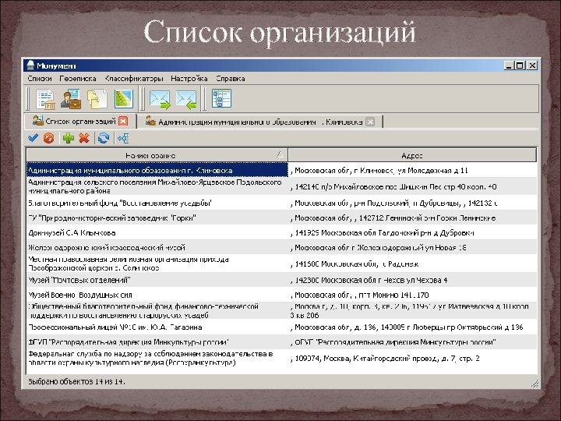Open the organizations list toolbar icon
The width and height of the screenshot is (561, 421).
pos(45,99)
